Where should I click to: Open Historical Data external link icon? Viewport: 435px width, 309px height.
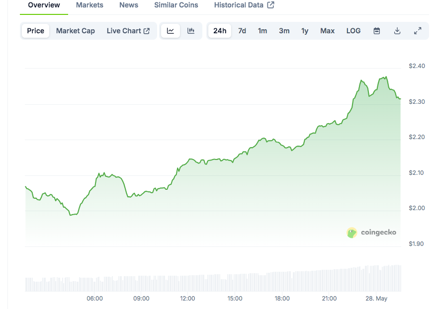[270, 5]
